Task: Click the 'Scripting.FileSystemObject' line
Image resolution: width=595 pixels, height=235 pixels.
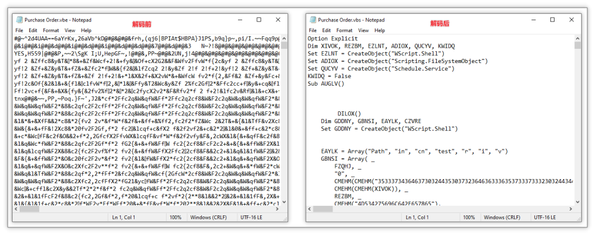Action: point(397,61)
